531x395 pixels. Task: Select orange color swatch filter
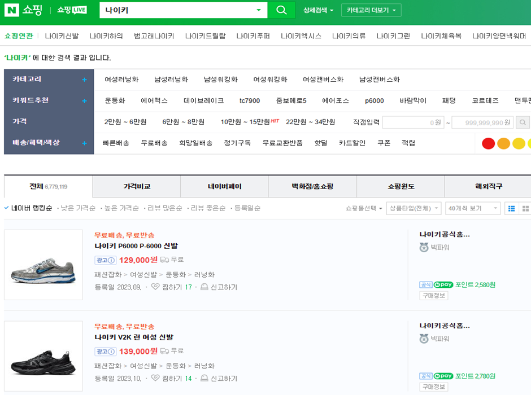[x=503, y=143]
